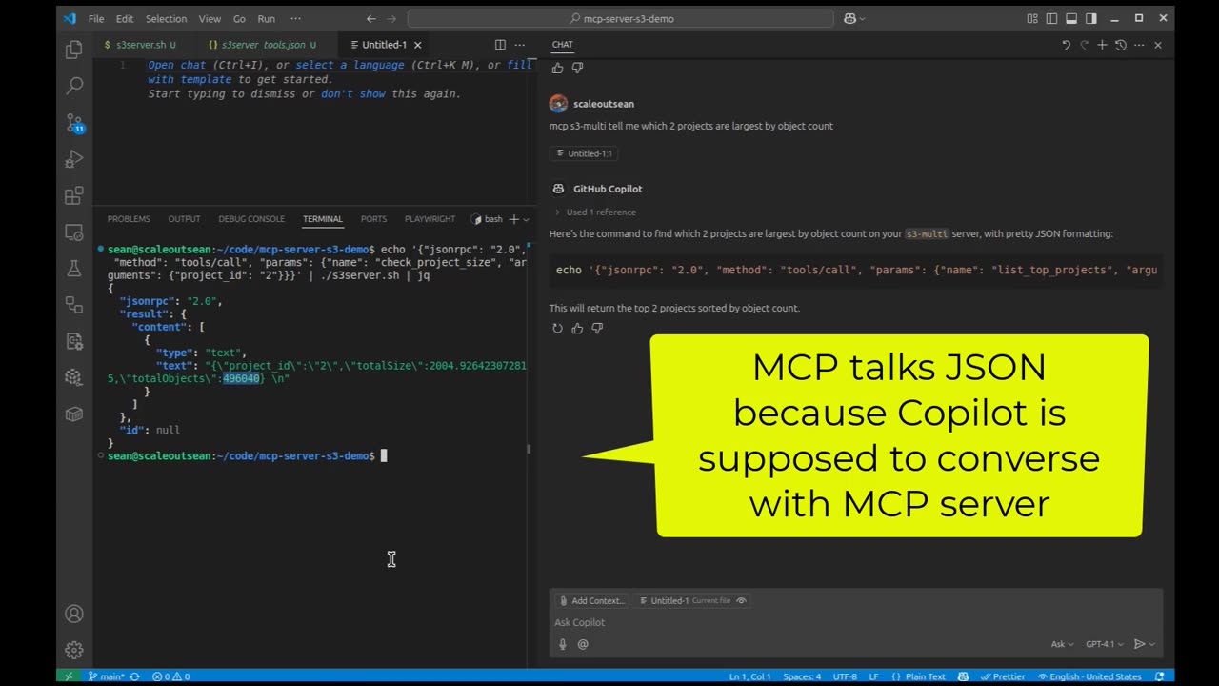Open the Testing flask view

(x=73, y=268)
